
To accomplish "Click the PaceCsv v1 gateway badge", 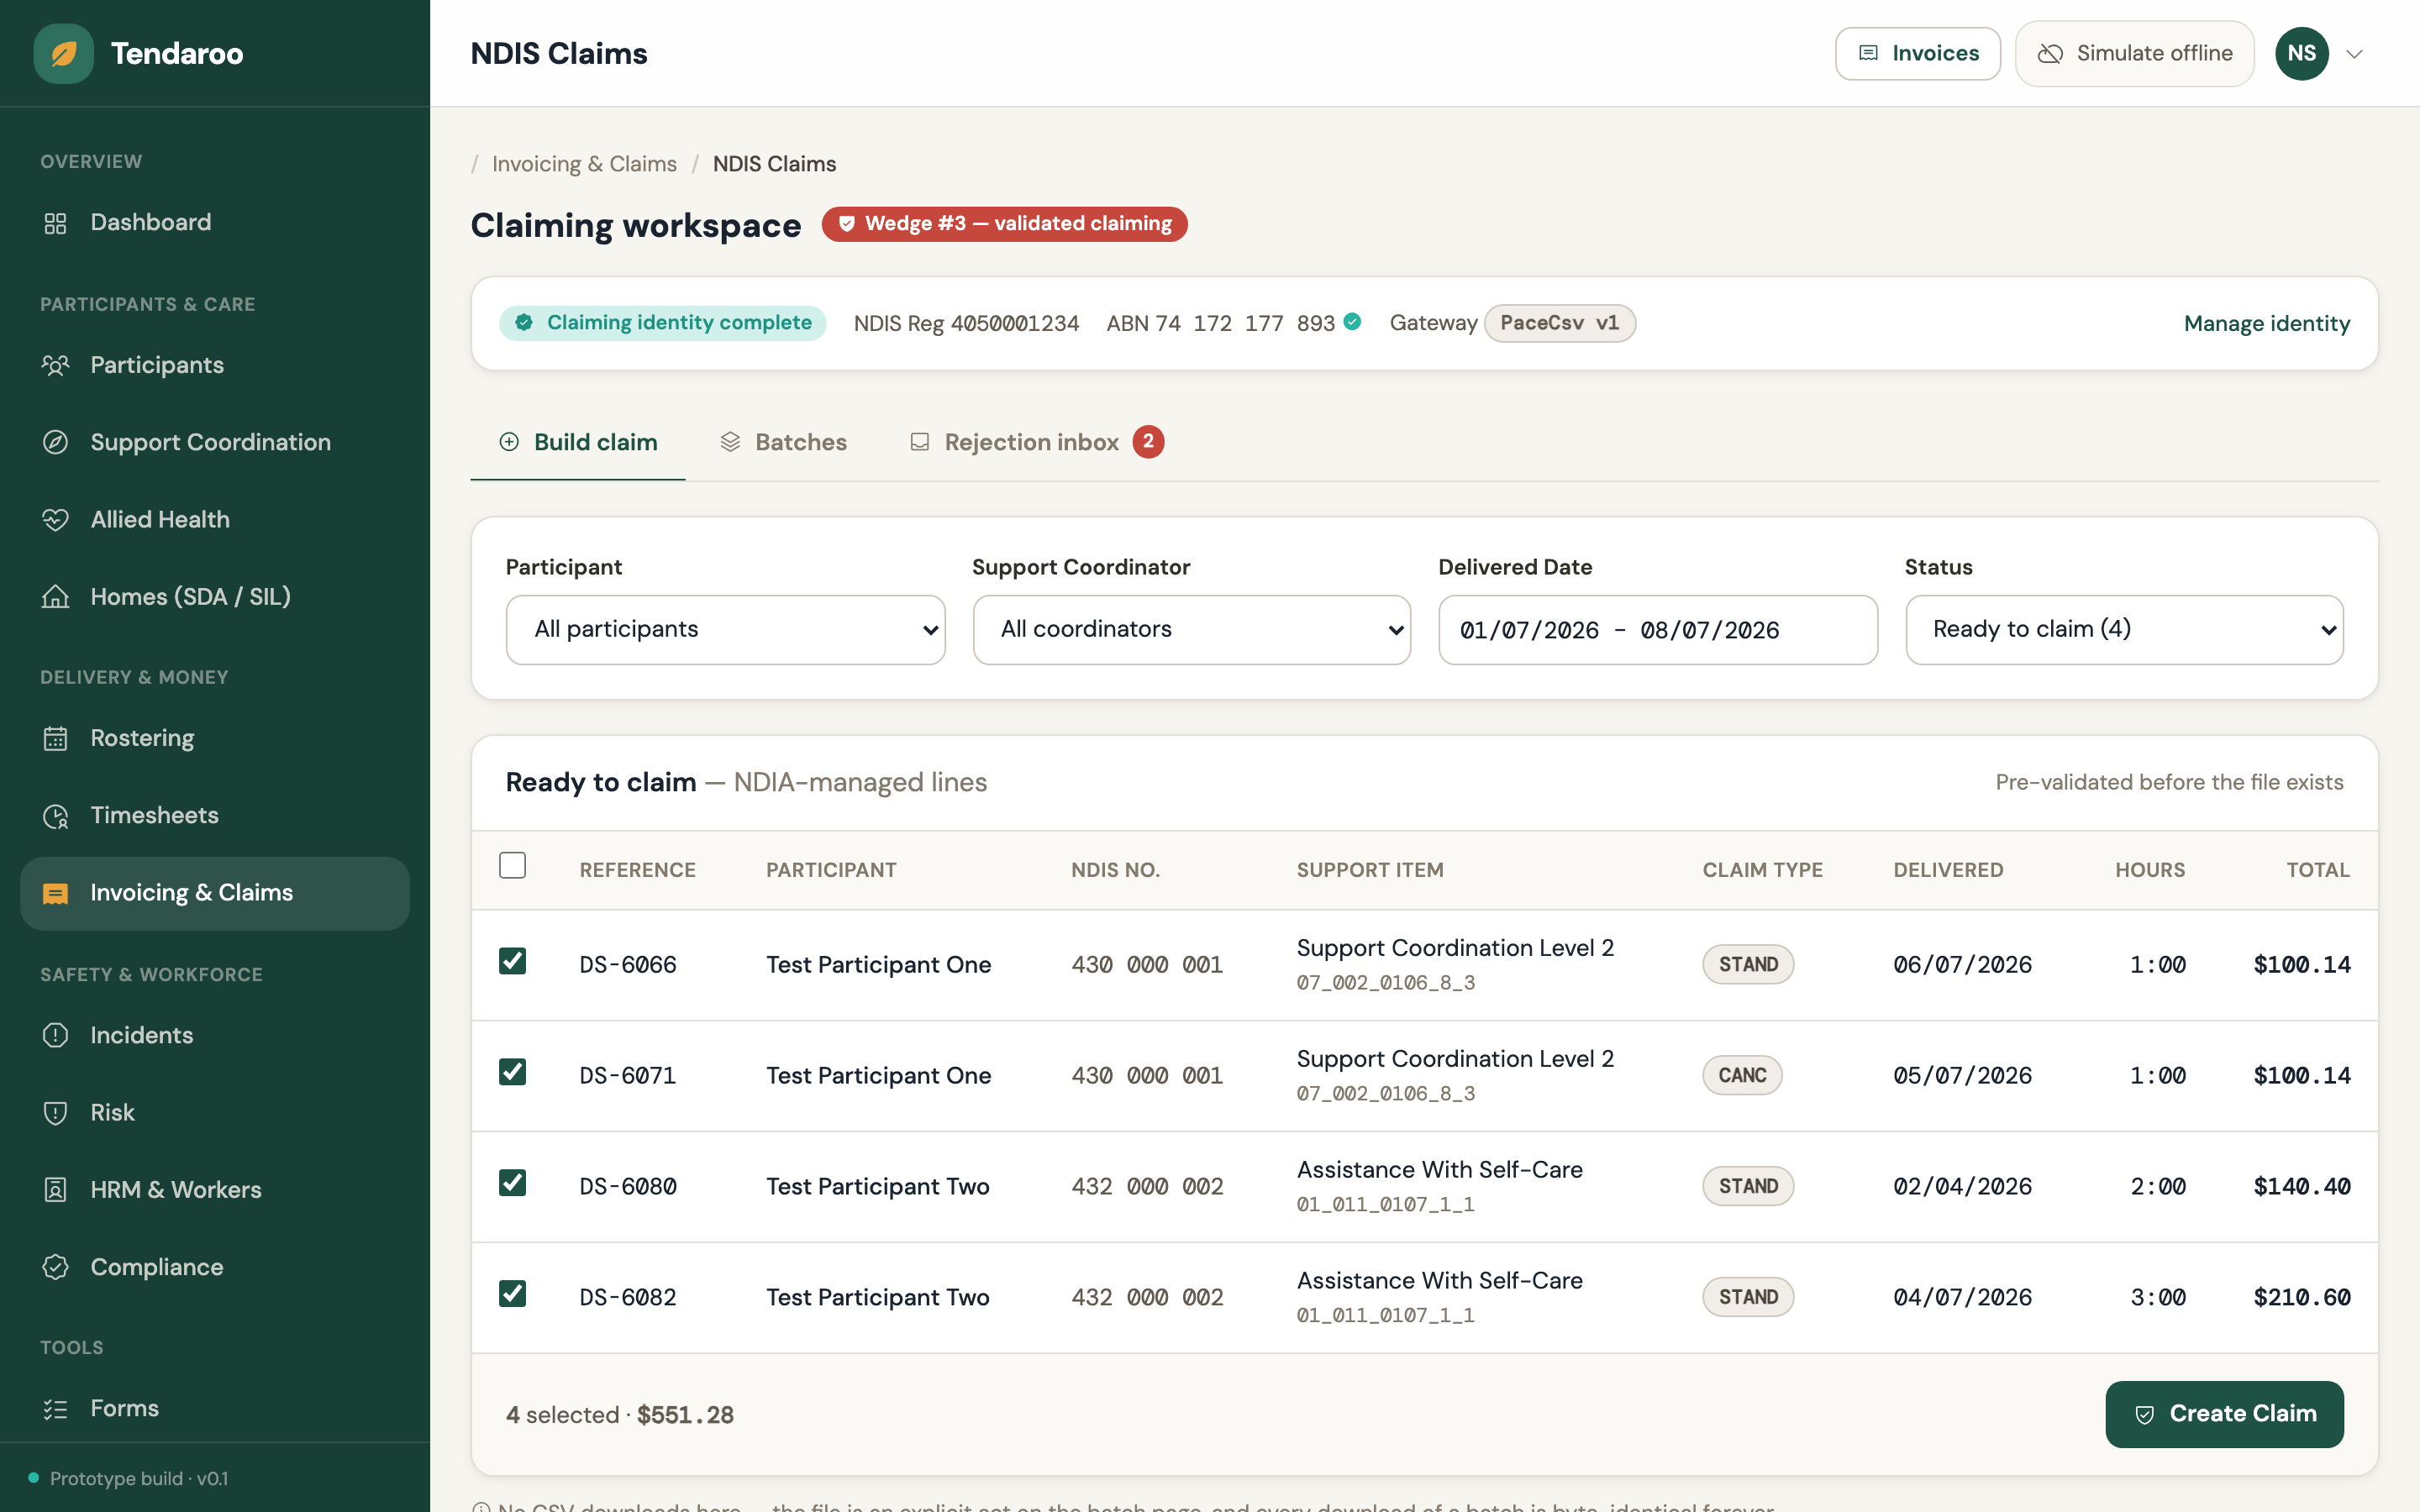I will point(1559,323).
